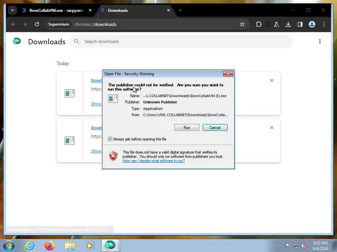Click Show in folder on first download
Viewport: 337px width, 252px height.
[96, 104]
